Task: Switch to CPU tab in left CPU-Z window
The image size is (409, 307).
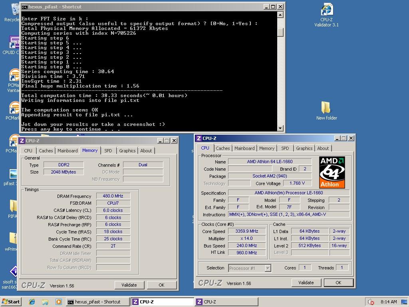Action: [28, 151]
